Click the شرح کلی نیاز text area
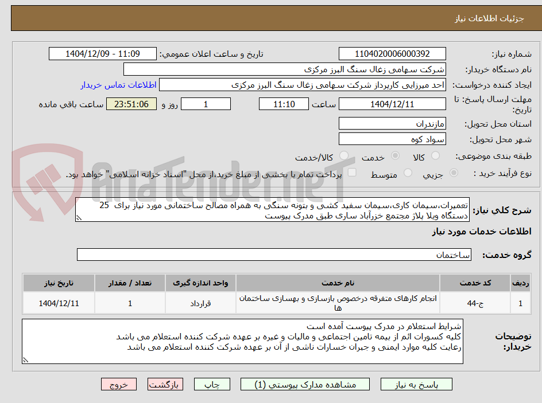The image size is (542, 403). (272, 210)
